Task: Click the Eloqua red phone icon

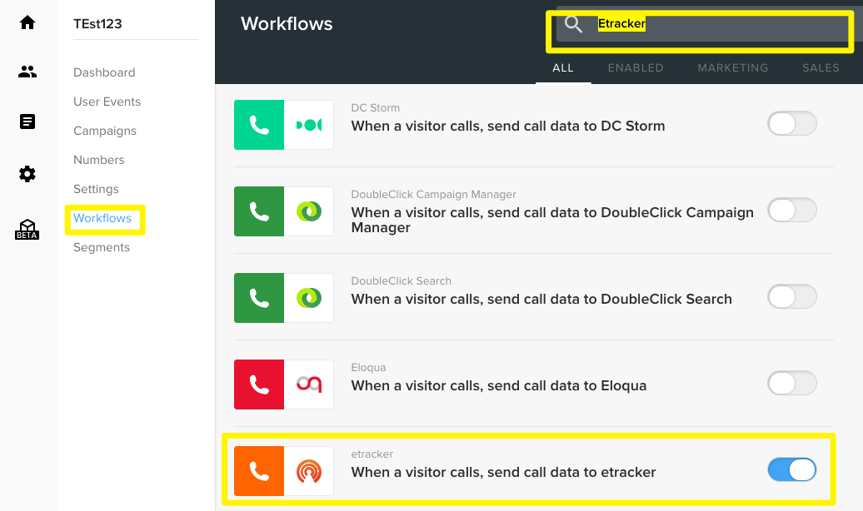Action: [x=259, y=384]
